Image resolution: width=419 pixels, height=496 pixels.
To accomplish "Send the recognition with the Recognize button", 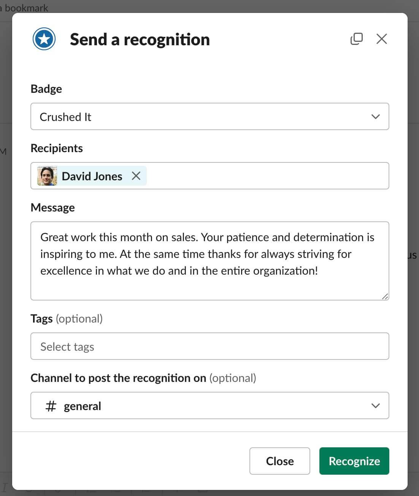I will pyautogui.click(x=354, y=461).
